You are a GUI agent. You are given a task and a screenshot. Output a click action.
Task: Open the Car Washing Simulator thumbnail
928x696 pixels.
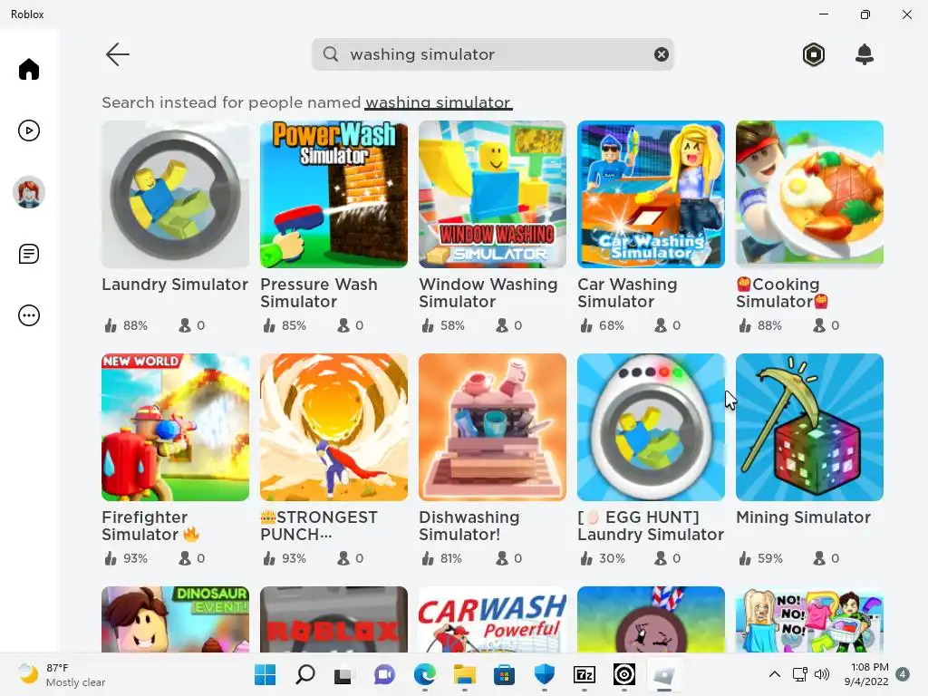(651, 194)
